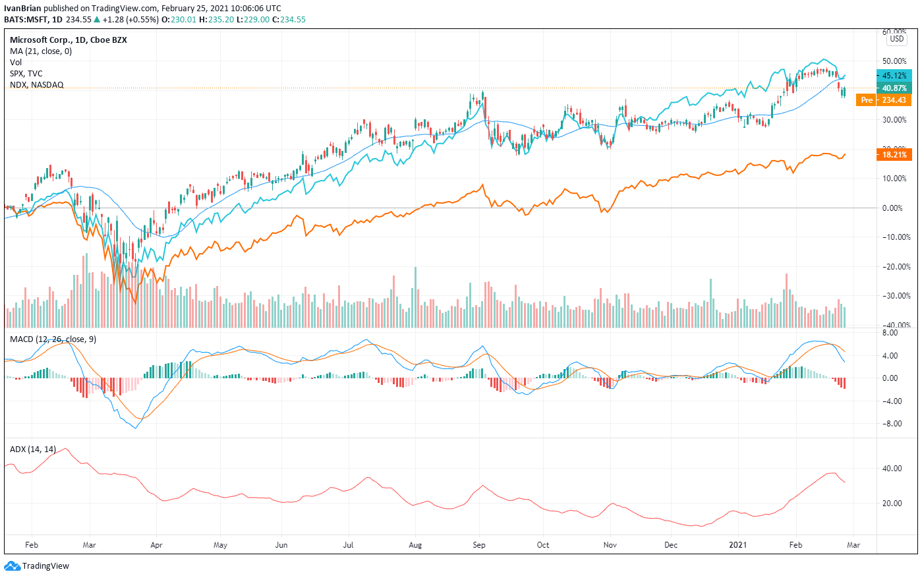
Task: Click the Microsoft Corp., 1D, Cboe BZX title
Action: click(69, 40)
